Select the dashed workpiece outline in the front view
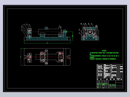This screenshot has width=130, height=97. (x=50, y=32)
